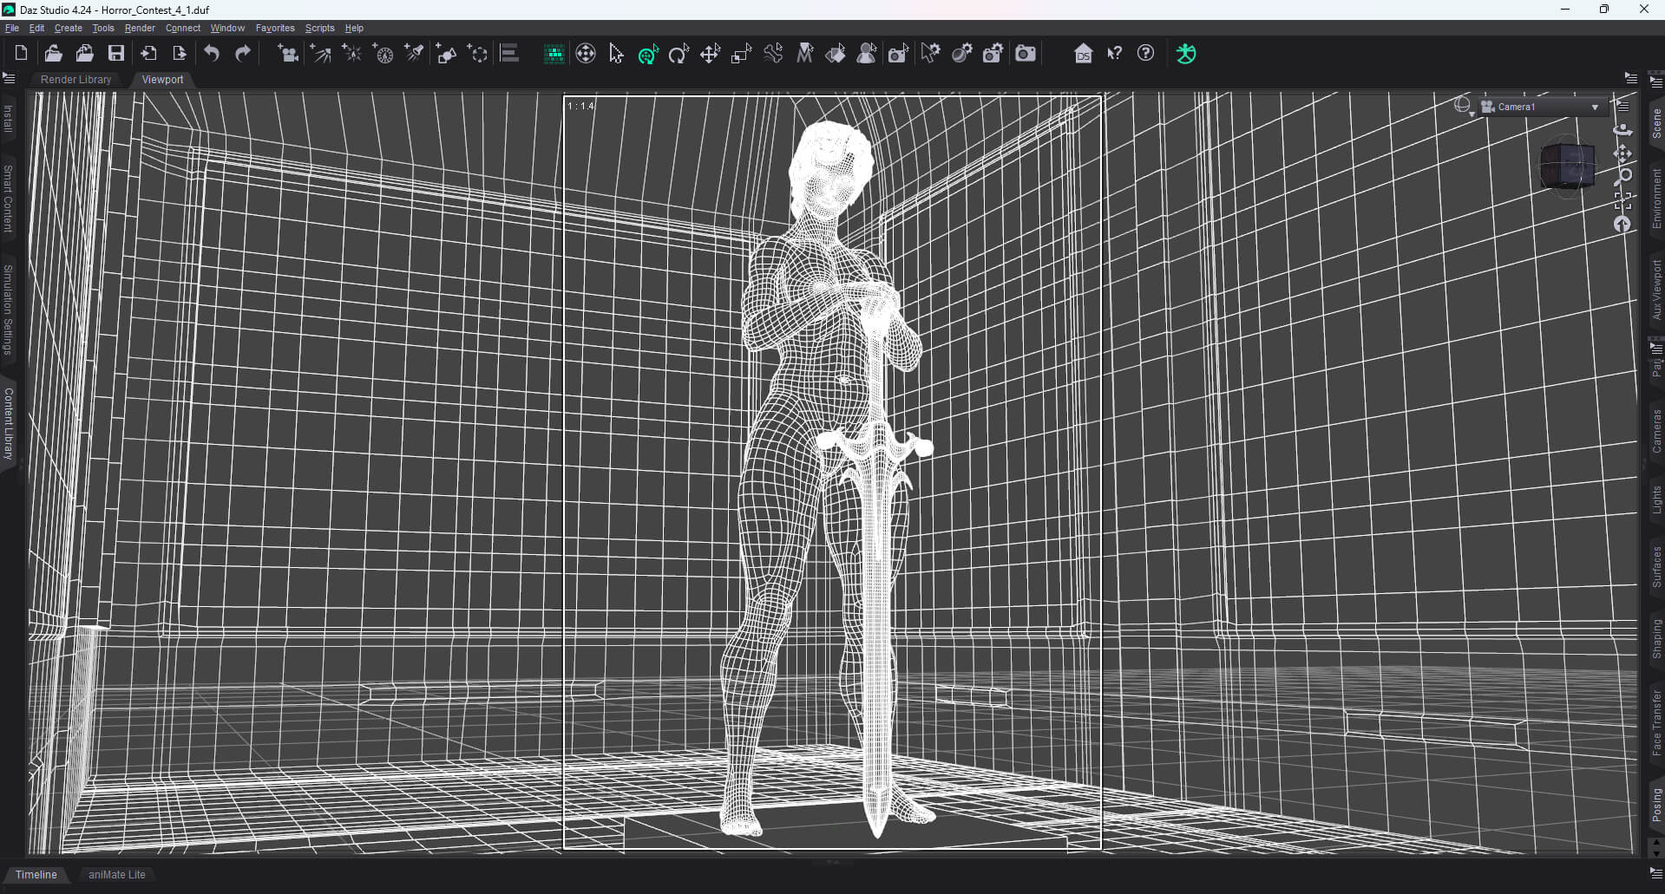Open the Scripts menu
The image size is (1665, 894).
point(319,28)
